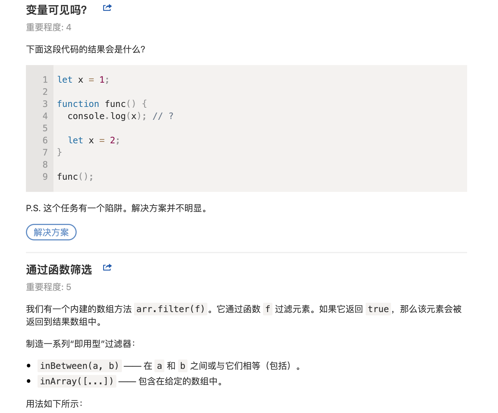Click the importance label "重要程度: 5"
Screen dimensions: 498x413
pyautogui.click(x=49, y=287)
